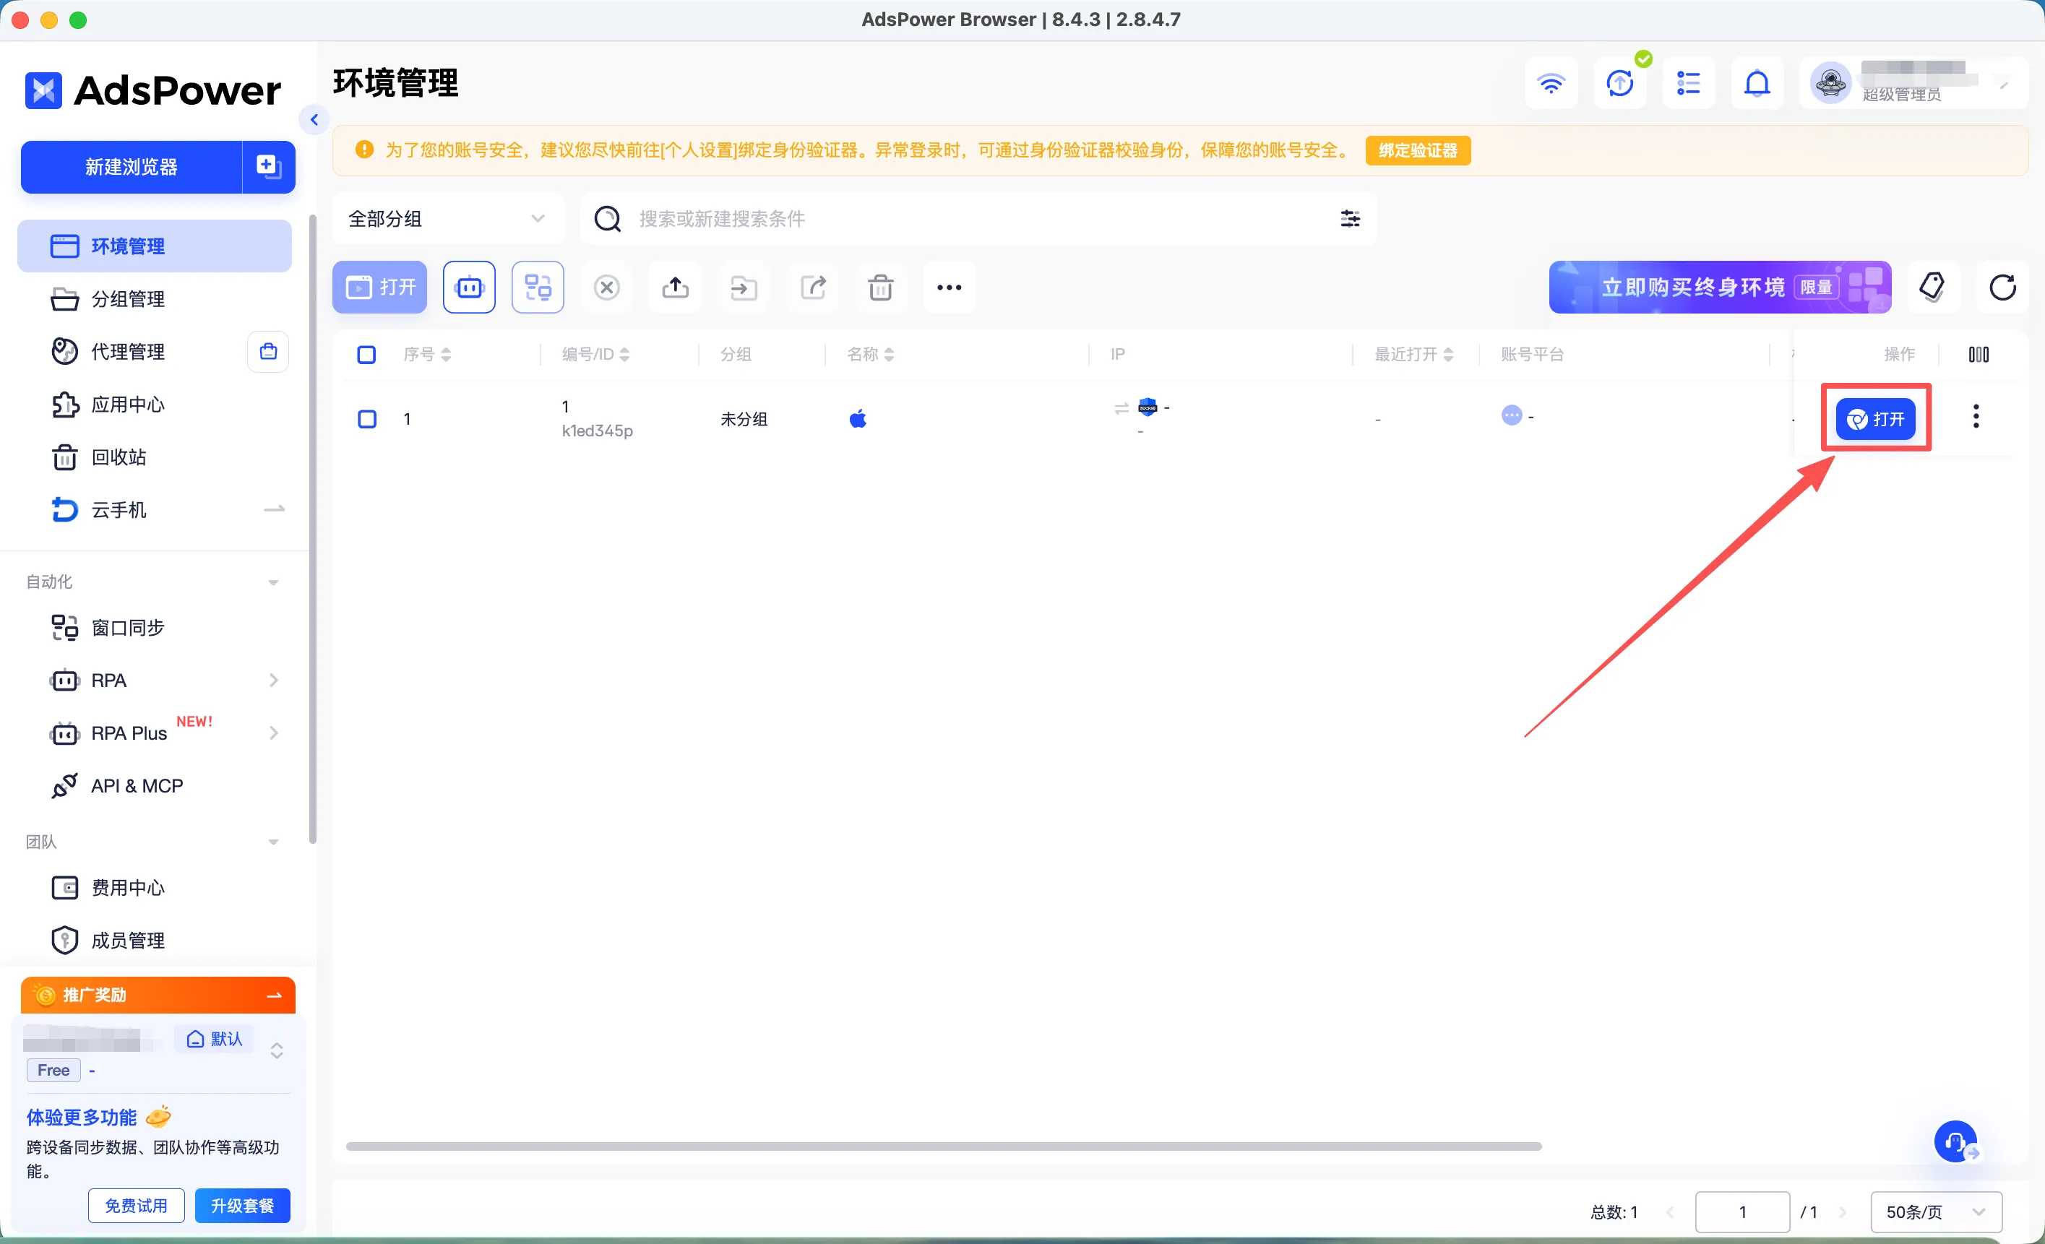Go to 代理管理 in sidebar
The width and height of the screenshot is (2045, 1244).
coord(129,352)
